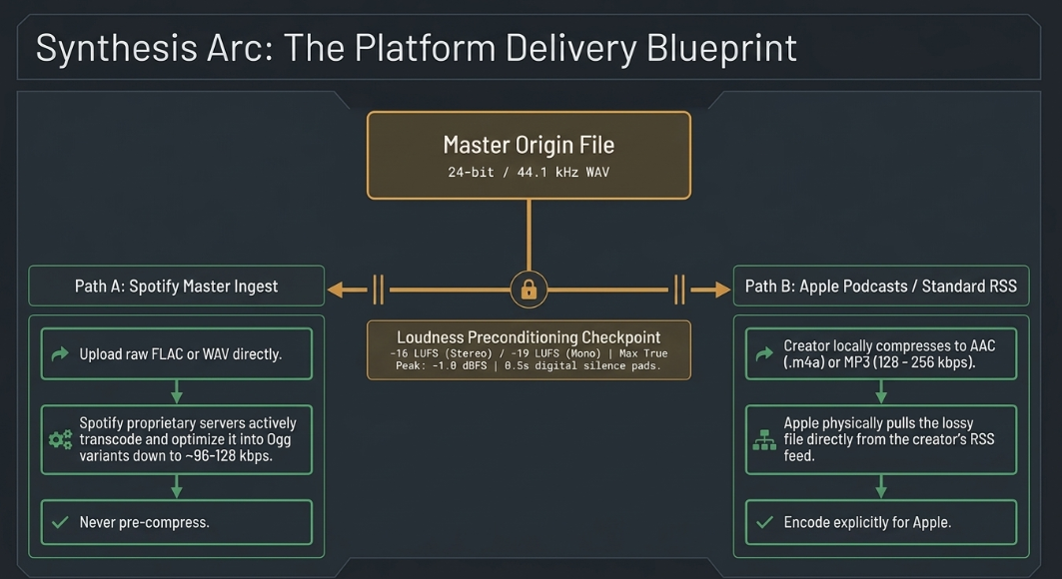Image resolution: width=1062 pixels, height=579 pixels.
Task: Click the green down arrow above Never pre-compress
Action: (177, 487)
